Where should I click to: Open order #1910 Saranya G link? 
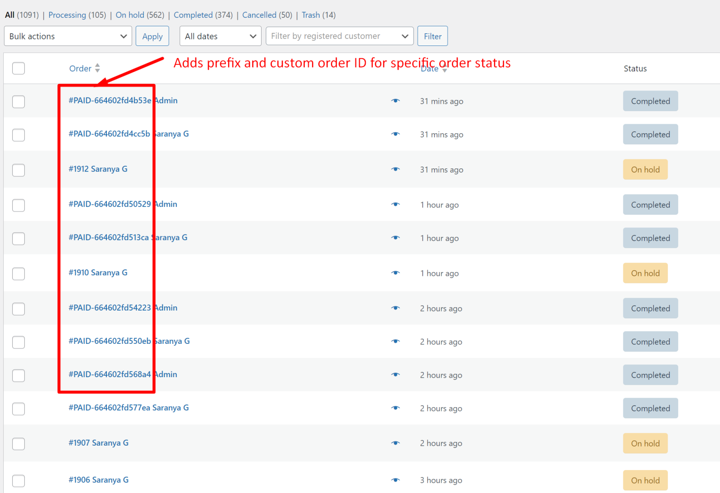pyautogui.click(x=98, y=273)
